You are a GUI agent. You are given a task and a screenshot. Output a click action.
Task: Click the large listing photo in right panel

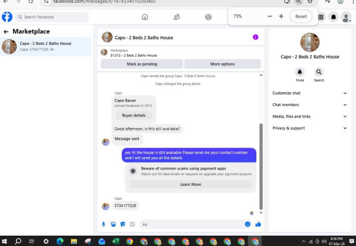pyautogui.click(x=310, y=43)
